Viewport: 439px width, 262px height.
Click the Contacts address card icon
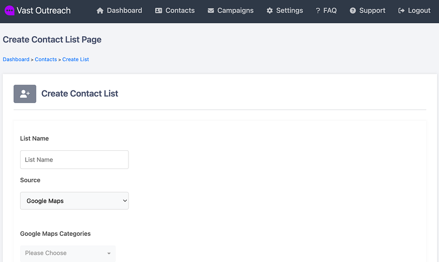(159, 10)
